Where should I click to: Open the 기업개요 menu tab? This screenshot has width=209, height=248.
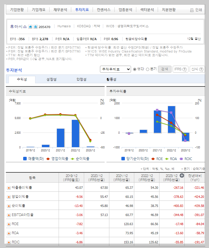39,10
